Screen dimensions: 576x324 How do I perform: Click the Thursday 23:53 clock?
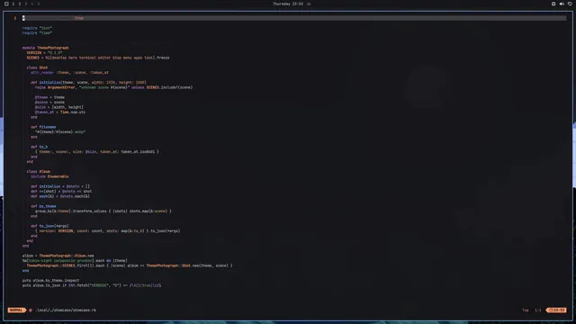[288, 4]
